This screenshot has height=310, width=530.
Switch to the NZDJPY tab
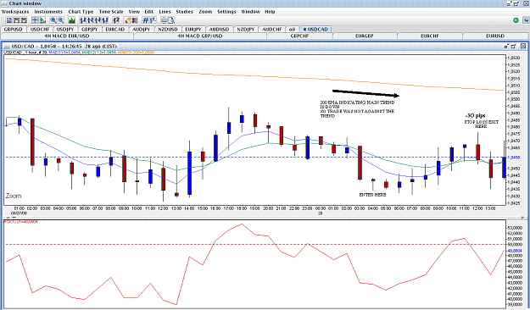[x=246, y=30]
